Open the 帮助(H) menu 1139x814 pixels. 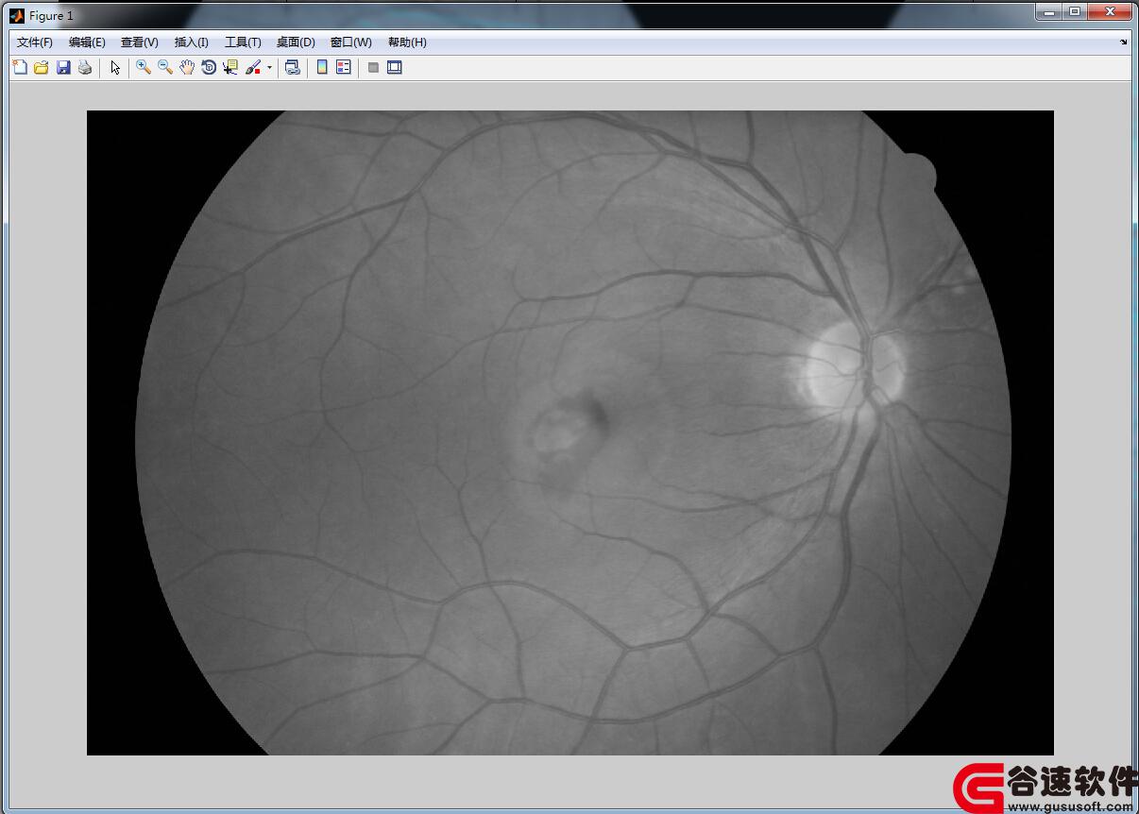point(407,42)
